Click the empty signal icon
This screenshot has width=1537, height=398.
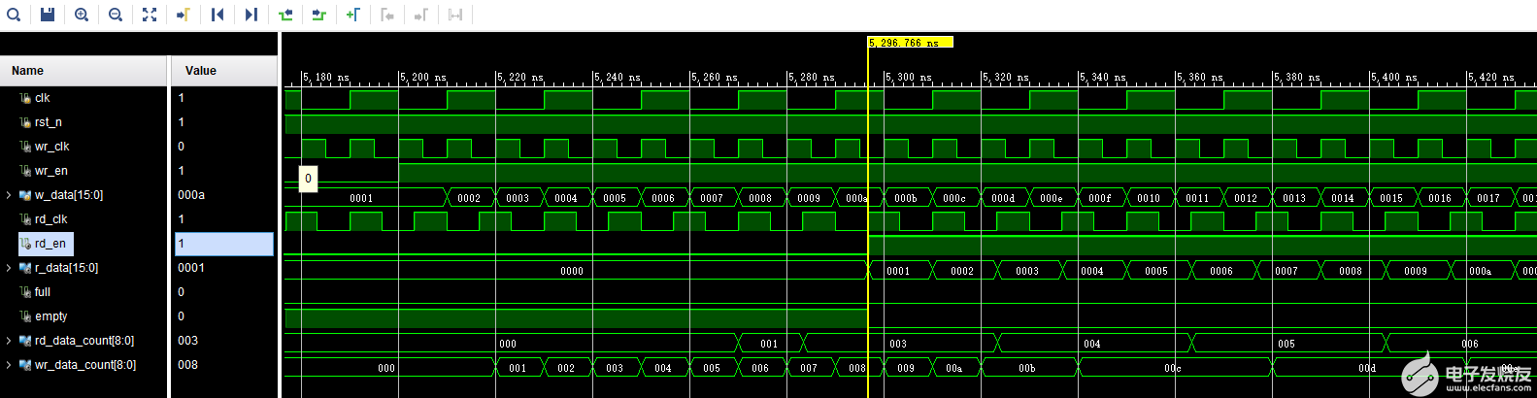[25, 316]
